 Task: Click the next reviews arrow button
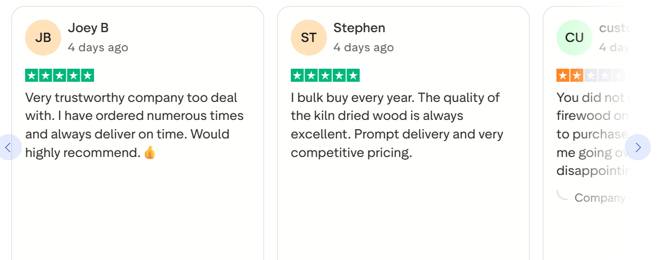click(x=637, y=147)
